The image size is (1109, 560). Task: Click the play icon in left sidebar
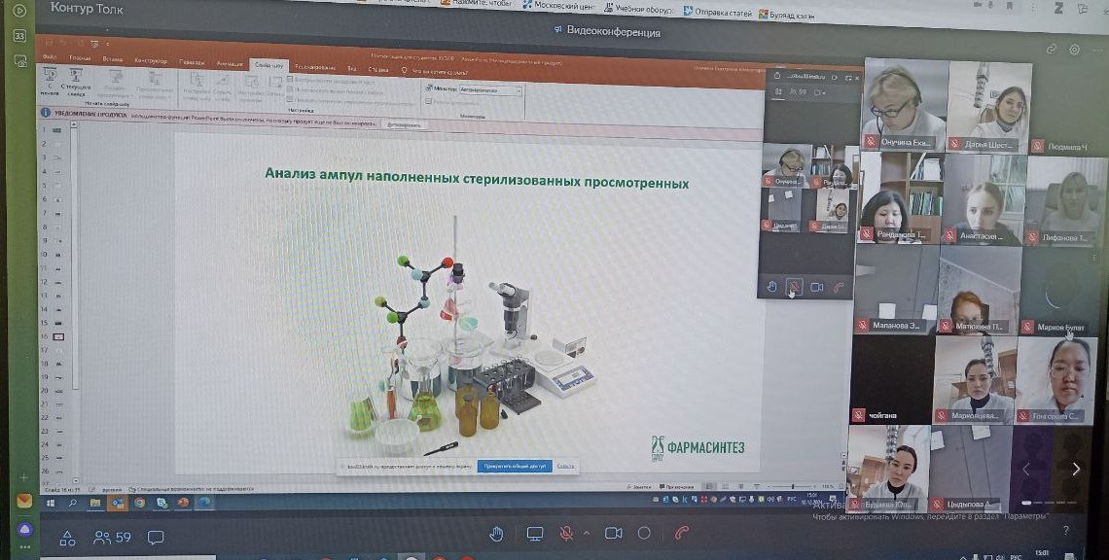point(19,11)
